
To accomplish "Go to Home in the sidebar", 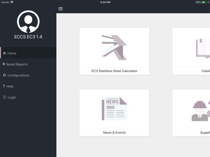I will click(28, 53).
